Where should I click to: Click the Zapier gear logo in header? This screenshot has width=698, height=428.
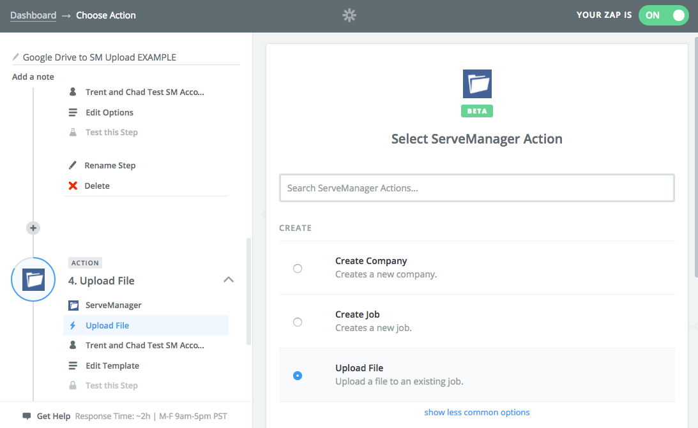[349, 15]
